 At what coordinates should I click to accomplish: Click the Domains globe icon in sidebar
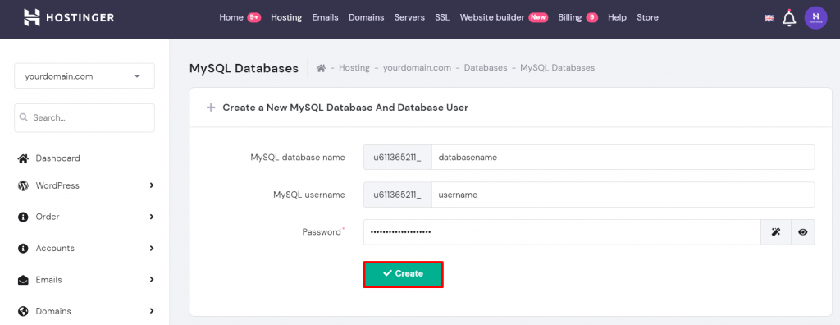tap(22, 311)
